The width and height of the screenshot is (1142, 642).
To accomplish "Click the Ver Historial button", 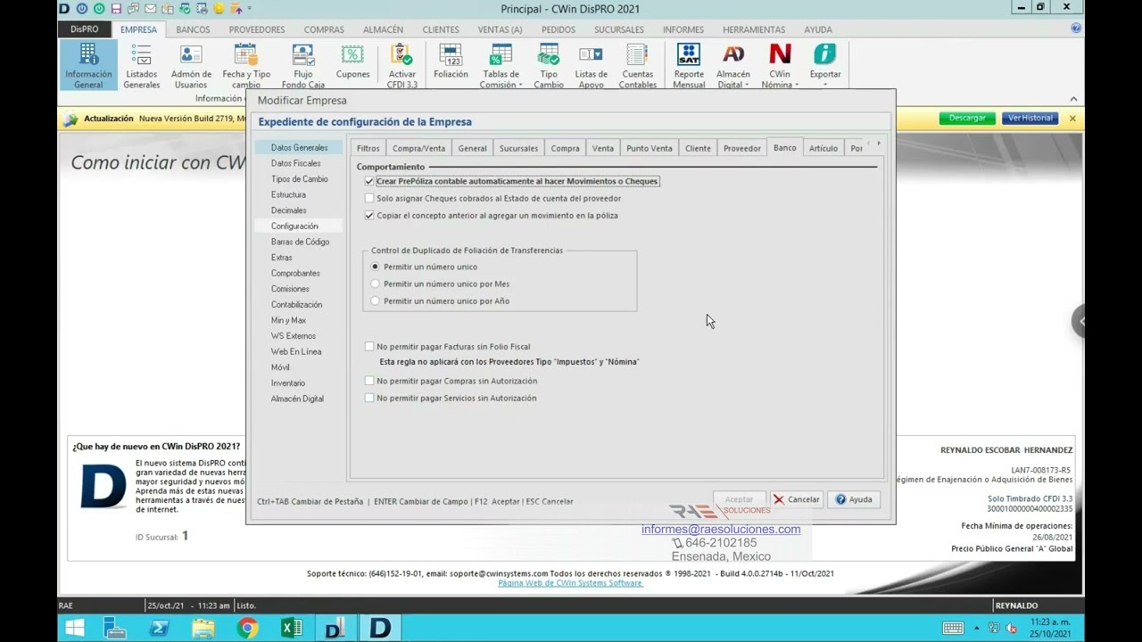I will pyautogui.click(x=1030, y=118).
